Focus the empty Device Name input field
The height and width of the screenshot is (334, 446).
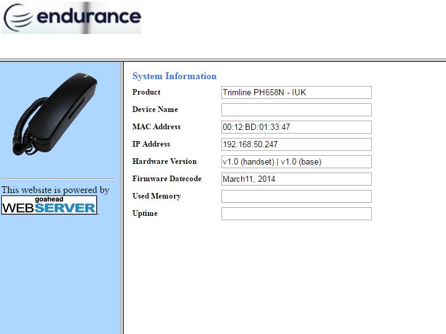click(296, 110)
